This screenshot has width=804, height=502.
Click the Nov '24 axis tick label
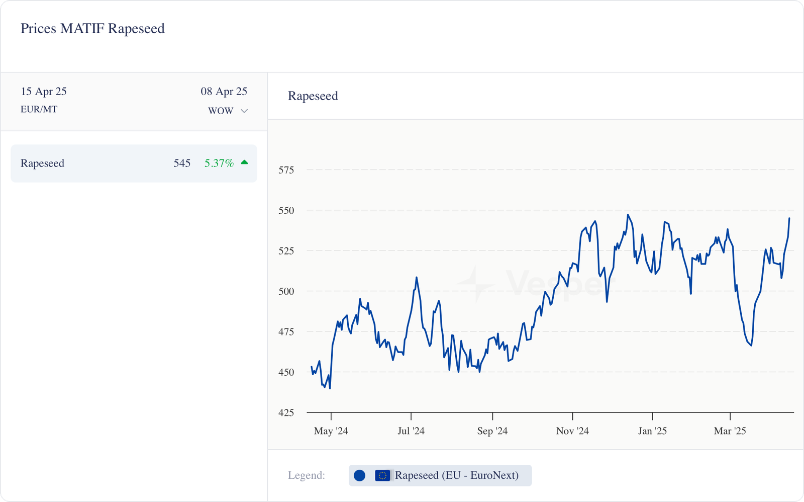(x=572, y=431)
